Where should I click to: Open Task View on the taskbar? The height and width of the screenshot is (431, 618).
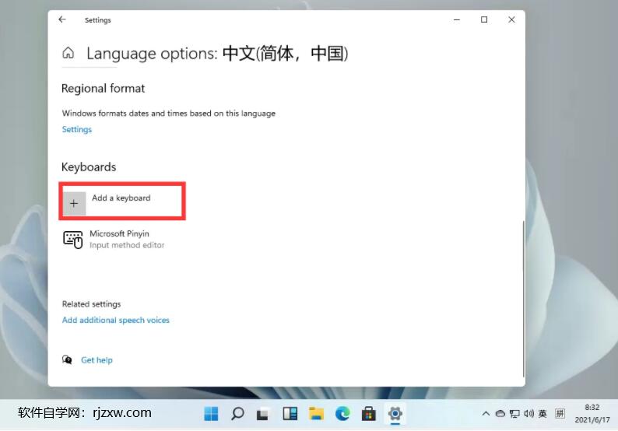[x=263, y=414]
